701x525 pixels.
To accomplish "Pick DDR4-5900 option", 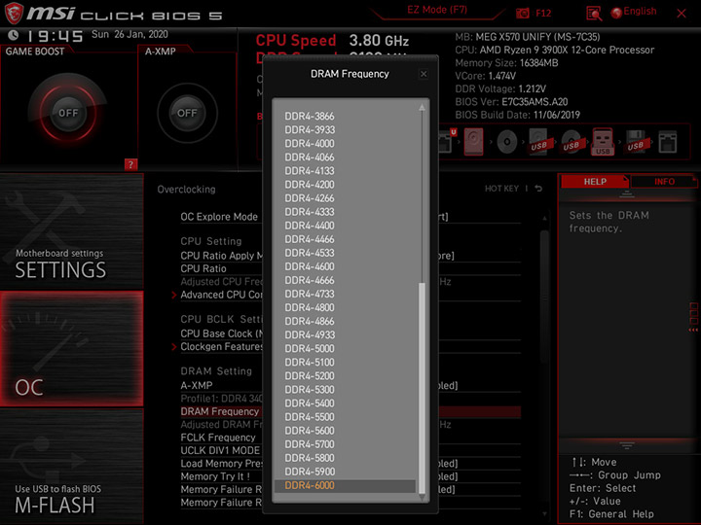I will [x=310, y=472].
